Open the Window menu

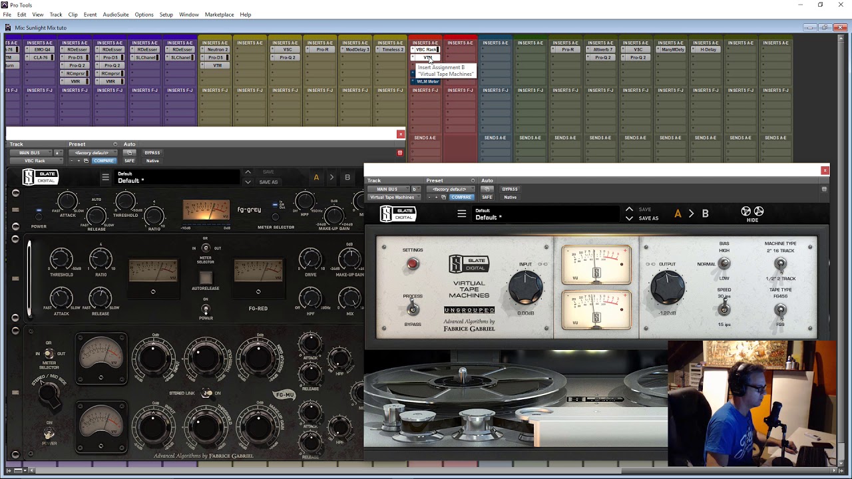[188, 15]
